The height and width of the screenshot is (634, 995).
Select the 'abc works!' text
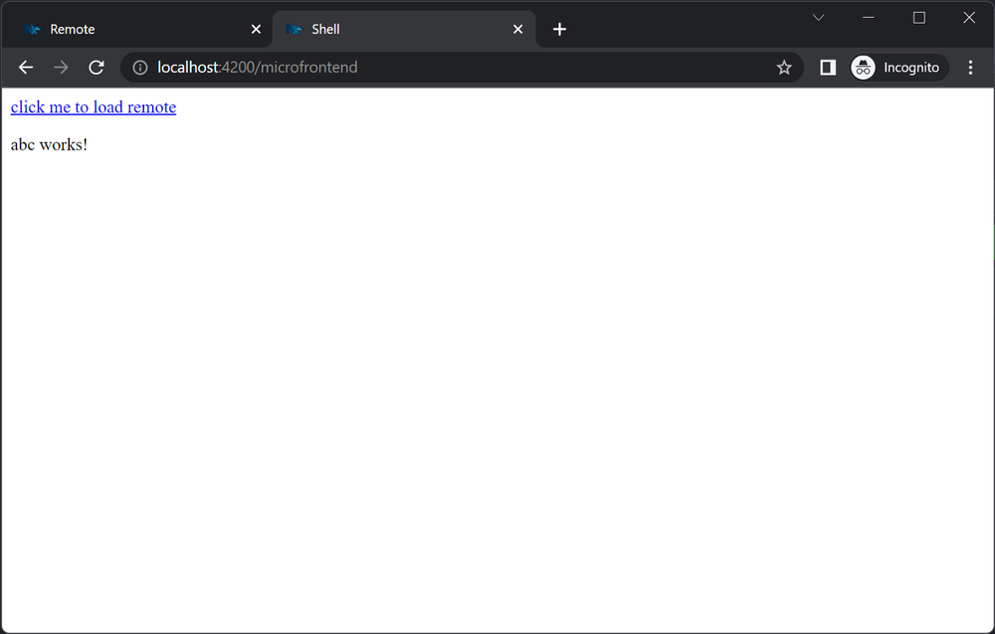tap(48, 144)
